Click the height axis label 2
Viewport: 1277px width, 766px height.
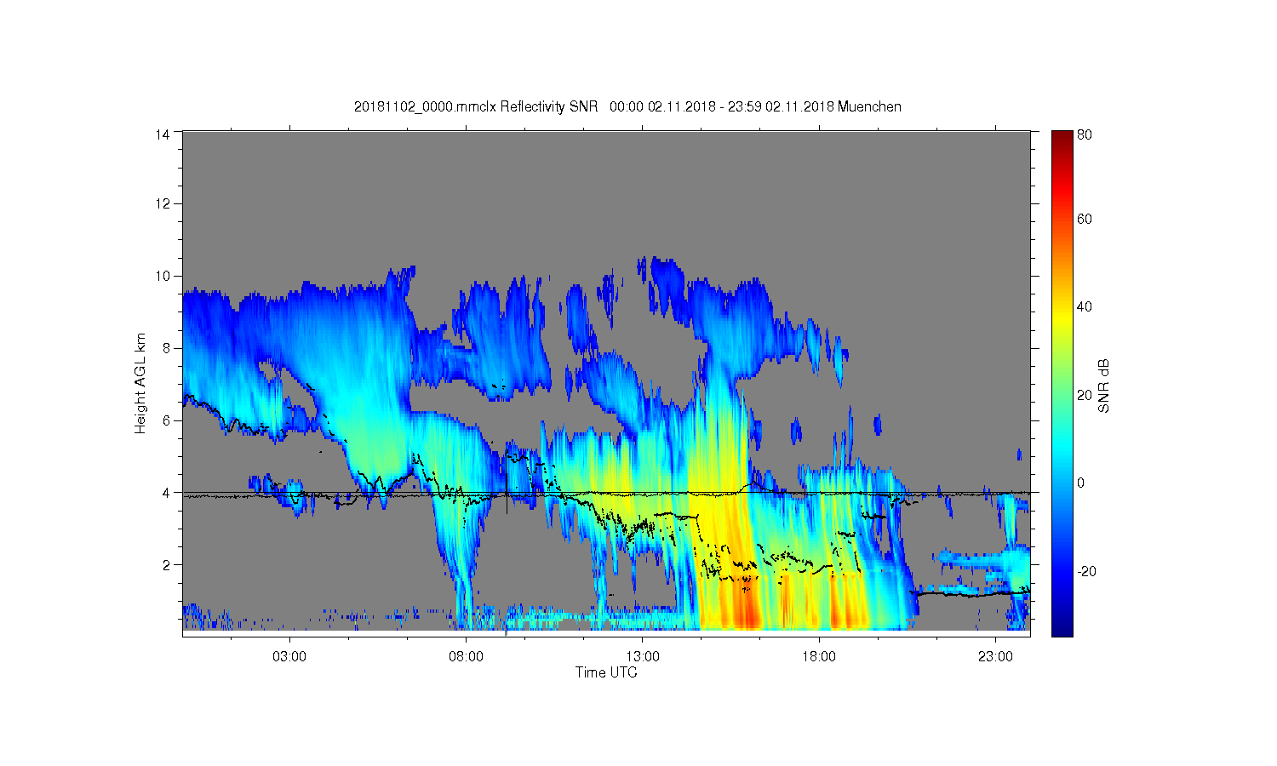pos(167,564)
